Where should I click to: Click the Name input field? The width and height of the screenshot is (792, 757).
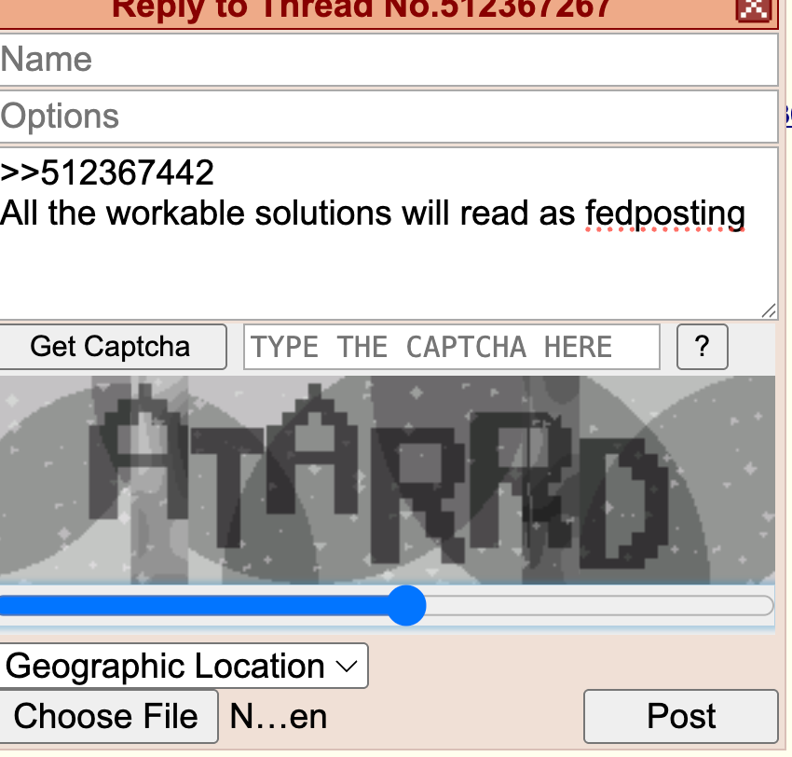[388, 60]
